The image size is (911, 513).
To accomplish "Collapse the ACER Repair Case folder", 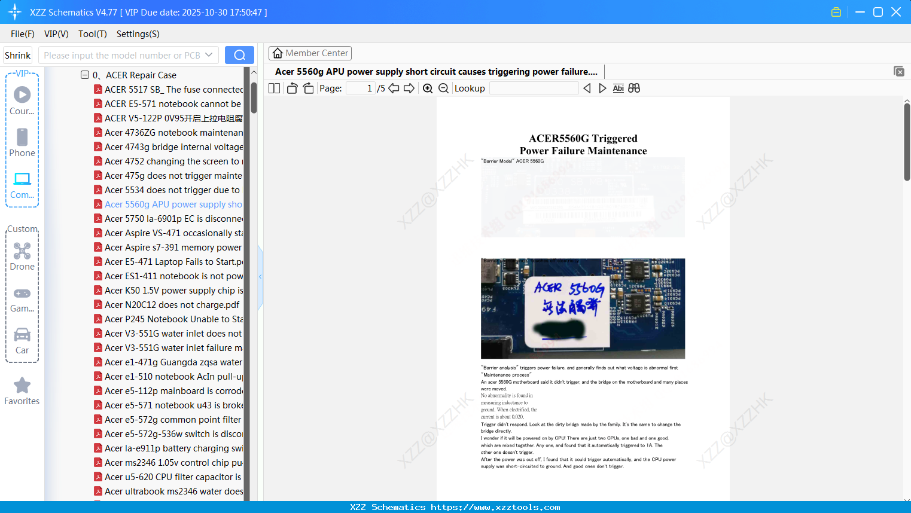I will (x=85, y=75).
